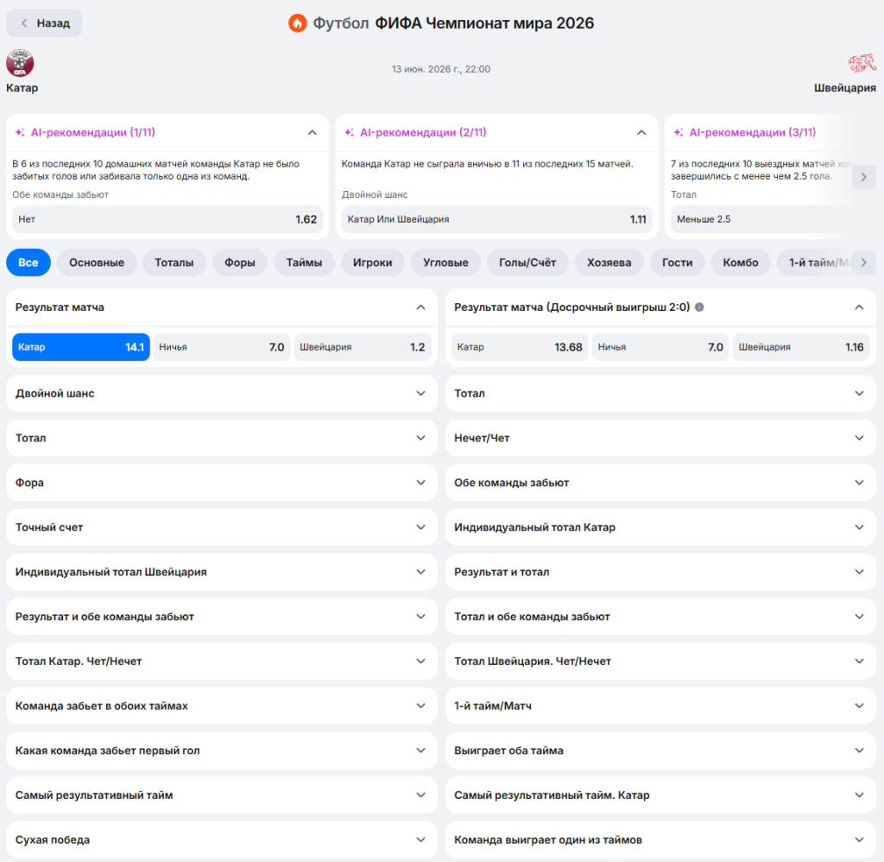Expand Результат и обе команды забьют

click(222, 617)
